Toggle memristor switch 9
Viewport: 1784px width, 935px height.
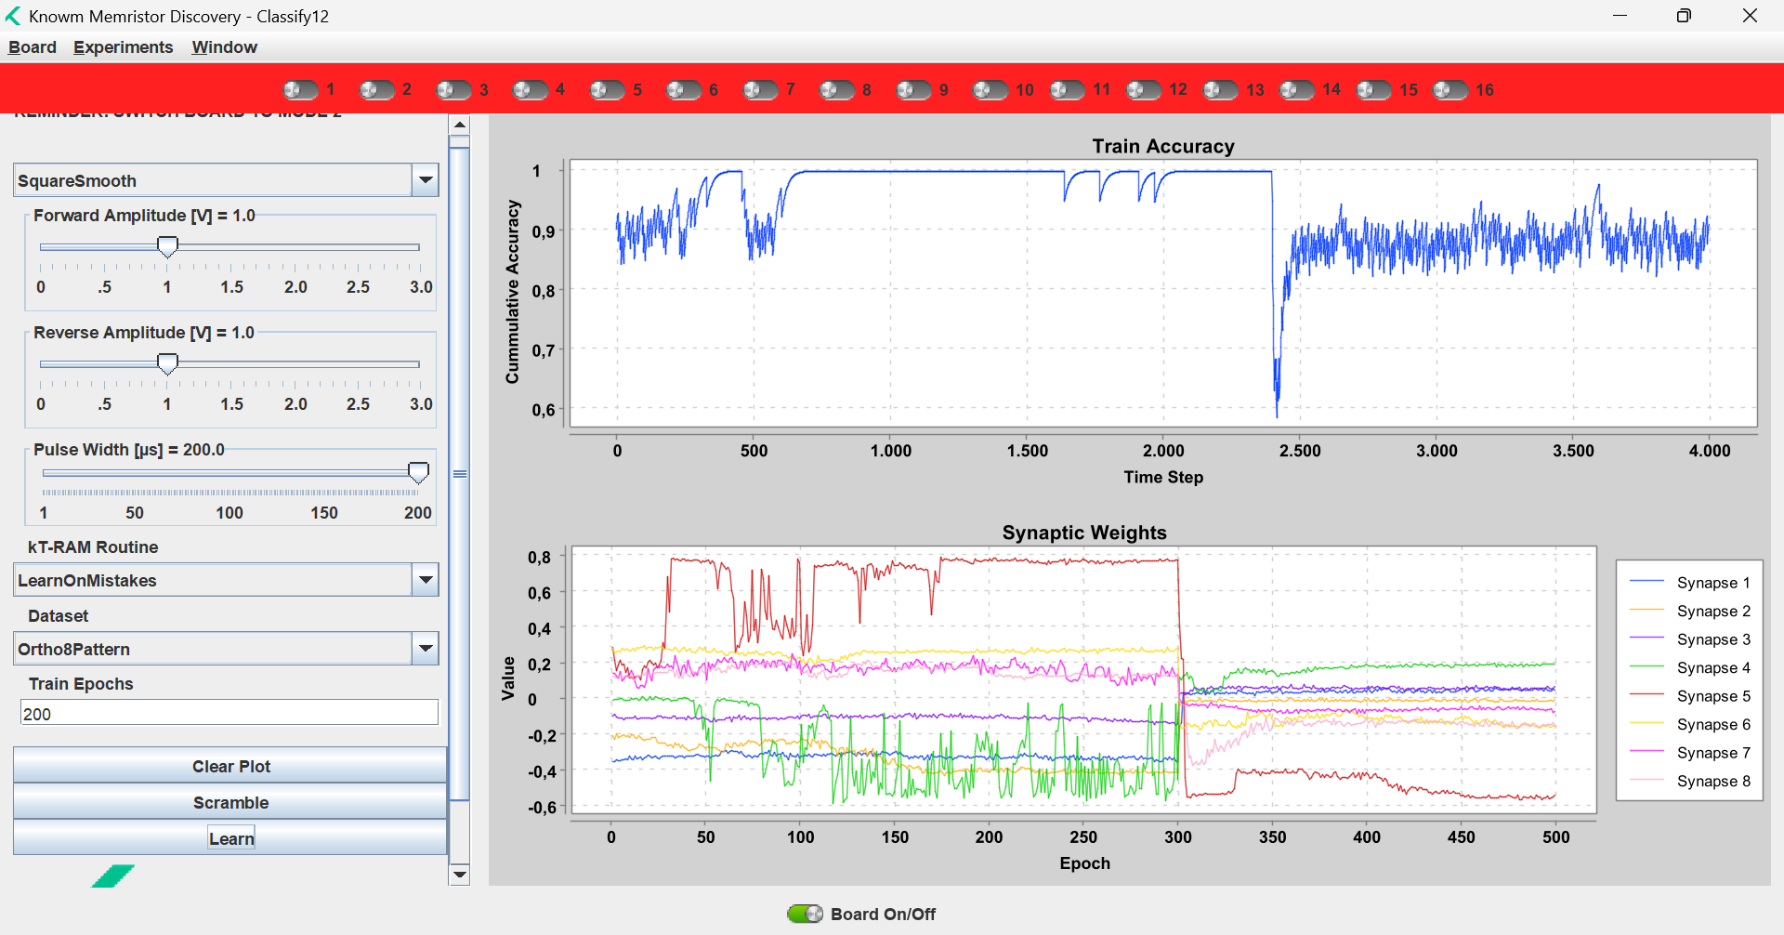[x=913, y=89]
